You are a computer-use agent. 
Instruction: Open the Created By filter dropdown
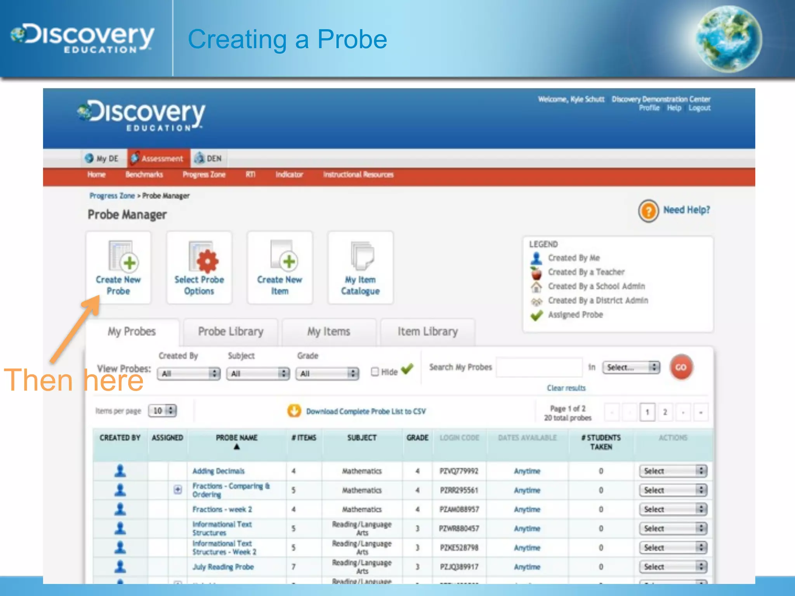(x=189, y=373)
